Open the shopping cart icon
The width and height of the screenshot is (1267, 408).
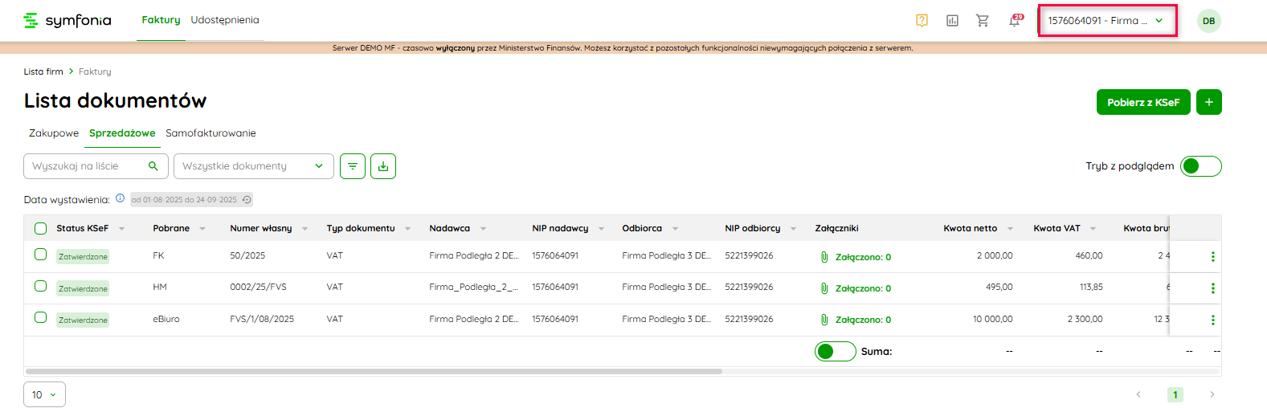coord(982,21)
